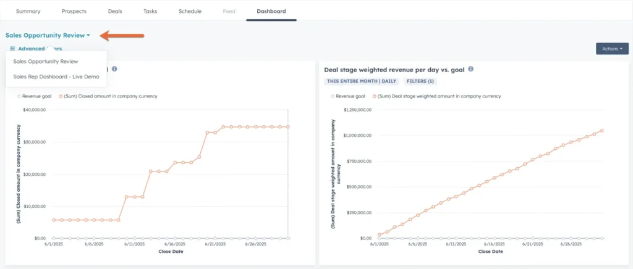The image size is (633, 269).
Task: Click info icon beside left chart title
Action: click(x=114, y=69)
